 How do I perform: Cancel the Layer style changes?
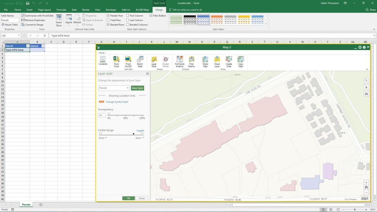point(142,198)
